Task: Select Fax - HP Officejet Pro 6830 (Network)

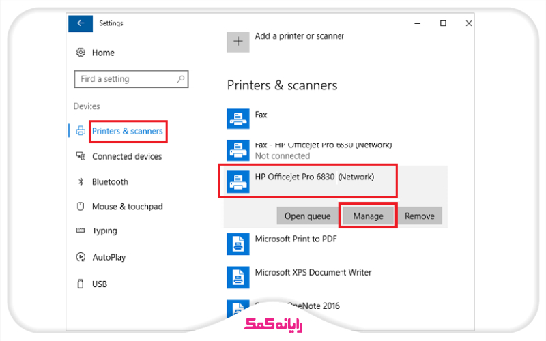Action: click(324, 145)
